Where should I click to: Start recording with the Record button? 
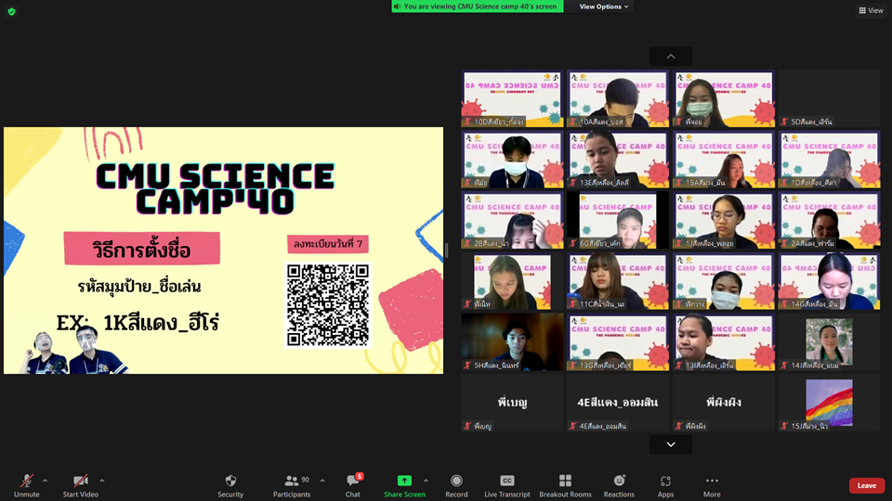[x=456, y=481]
